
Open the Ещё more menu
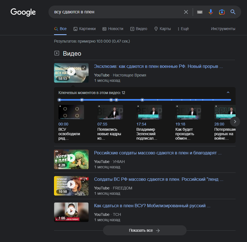click(x=183, y=29)
